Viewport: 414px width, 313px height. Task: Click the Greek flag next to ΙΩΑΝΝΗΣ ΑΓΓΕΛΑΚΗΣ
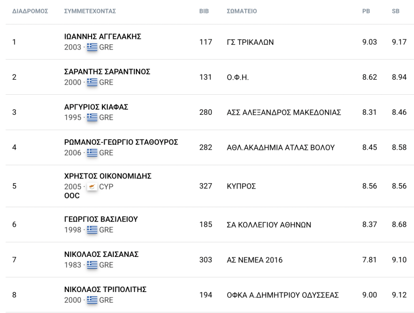[x=92, y=47]
